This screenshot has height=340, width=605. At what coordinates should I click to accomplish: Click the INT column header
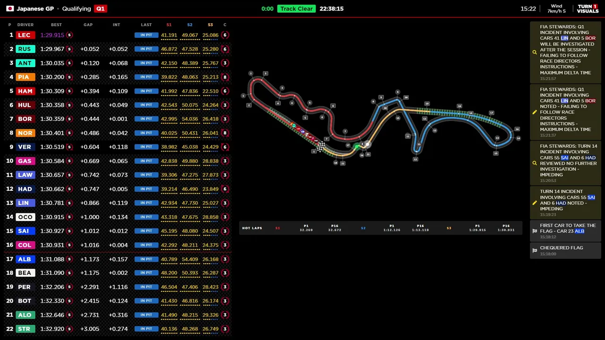(116, 25)
